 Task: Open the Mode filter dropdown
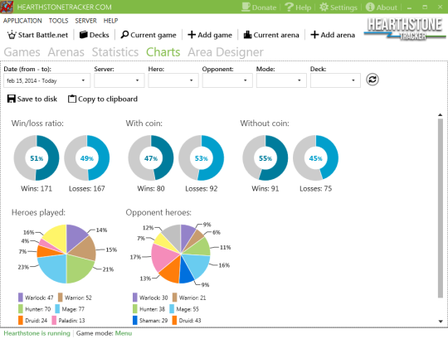281,80
